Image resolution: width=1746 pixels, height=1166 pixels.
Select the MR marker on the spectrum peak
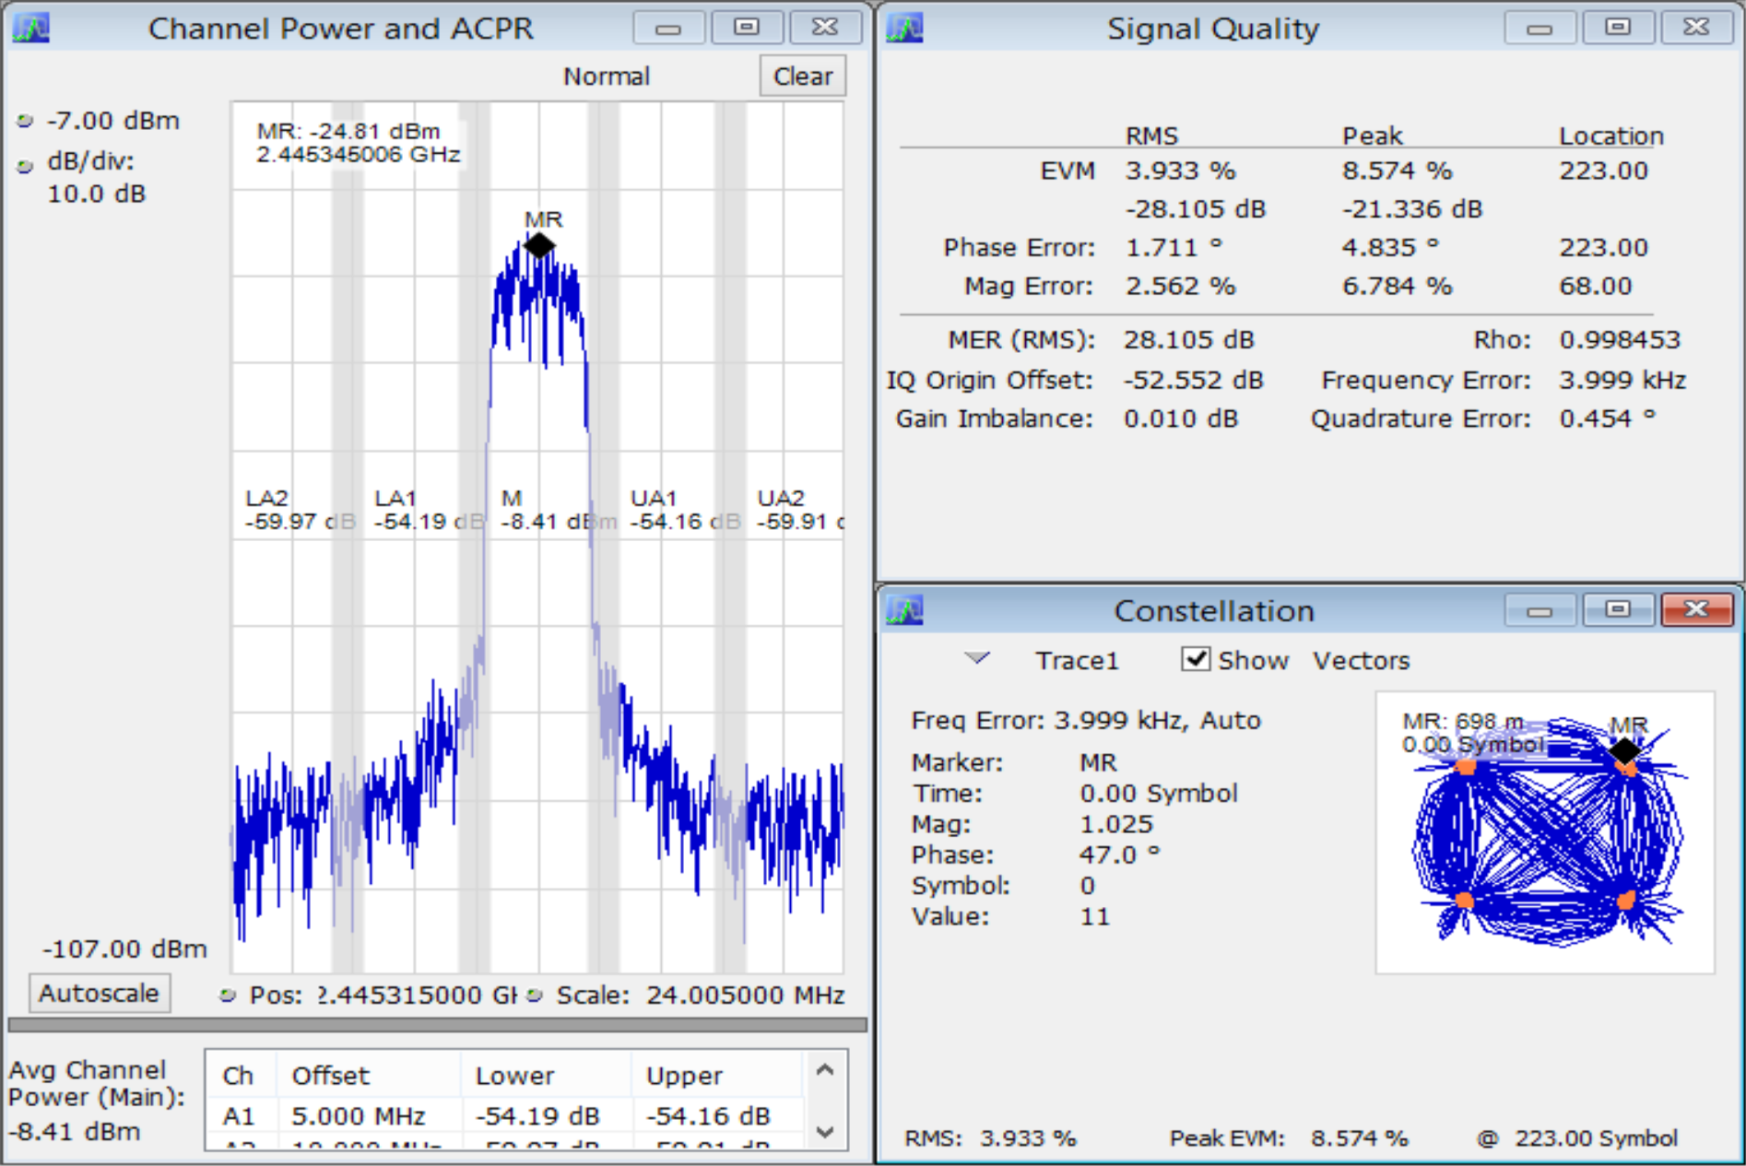pyautogui.click(x=539, y=245)
